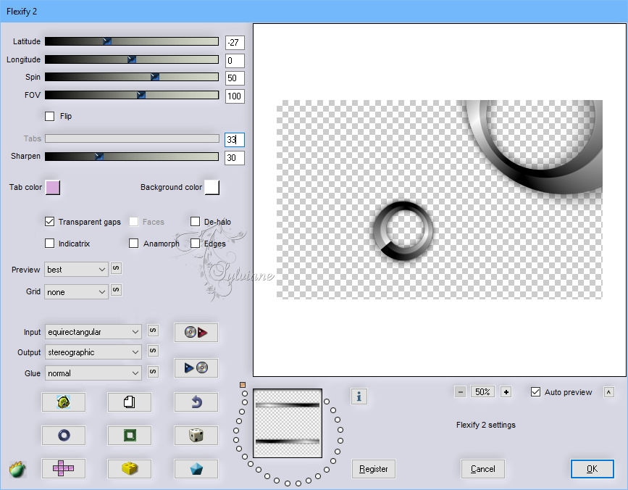
Task: Click the copy pages icon button
Action: (x=130, y=402)
